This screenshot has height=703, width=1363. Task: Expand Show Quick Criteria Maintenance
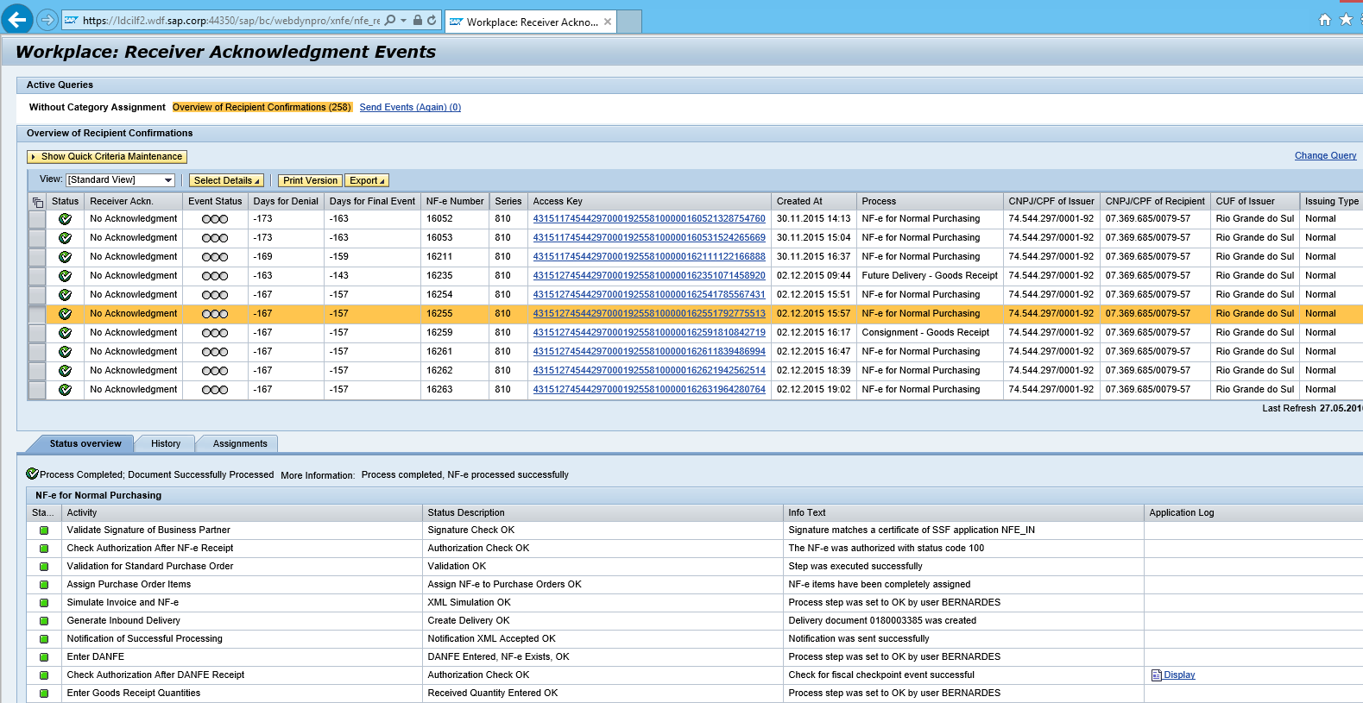pyautogui.click(x=107, y=157)
